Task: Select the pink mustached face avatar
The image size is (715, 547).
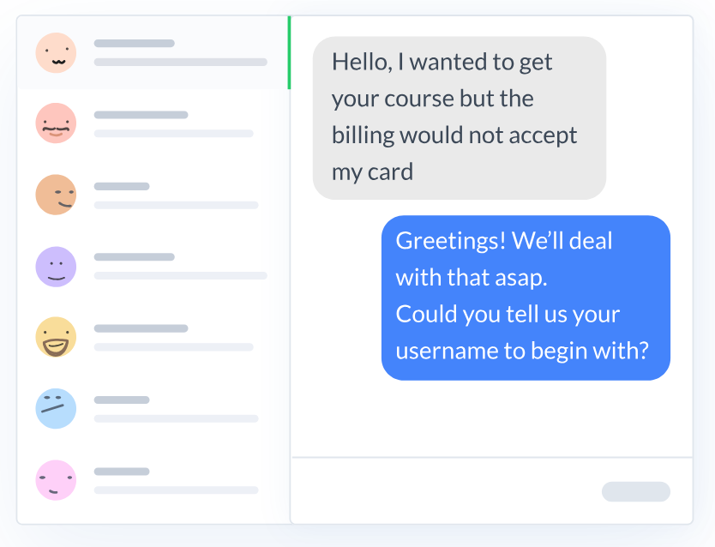Action: [56, 124]
